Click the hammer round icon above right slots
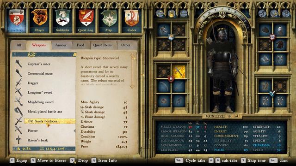Image resolution: width=296 pixels, height=166 pixels. click(274, 13)
